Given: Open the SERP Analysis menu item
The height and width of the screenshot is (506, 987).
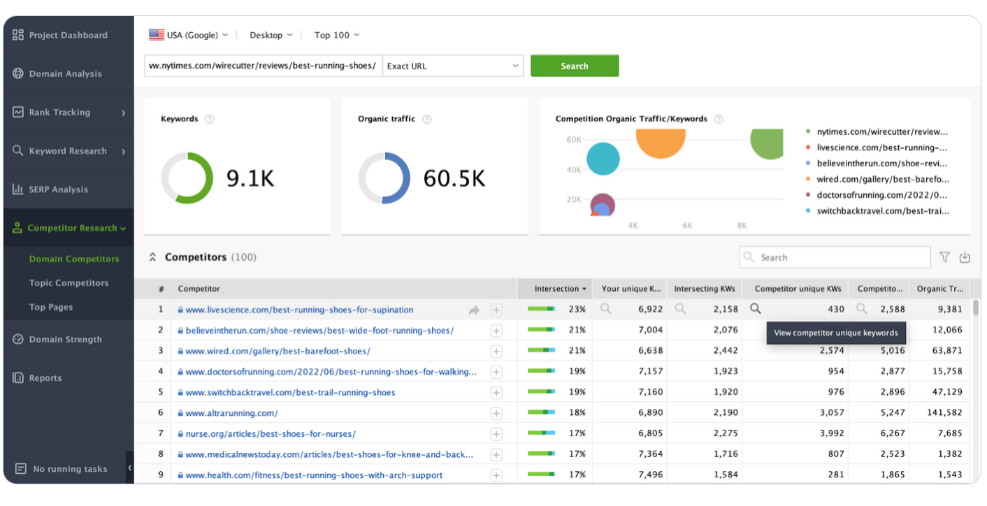Looking at the screenshot, I should pos(69,189).
